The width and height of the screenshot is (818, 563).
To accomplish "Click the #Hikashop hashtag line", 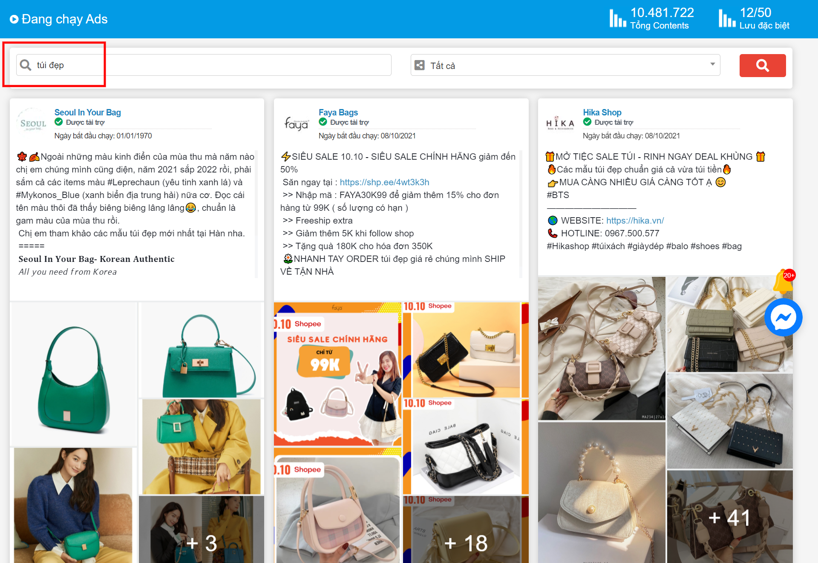I will pos(644,246).
